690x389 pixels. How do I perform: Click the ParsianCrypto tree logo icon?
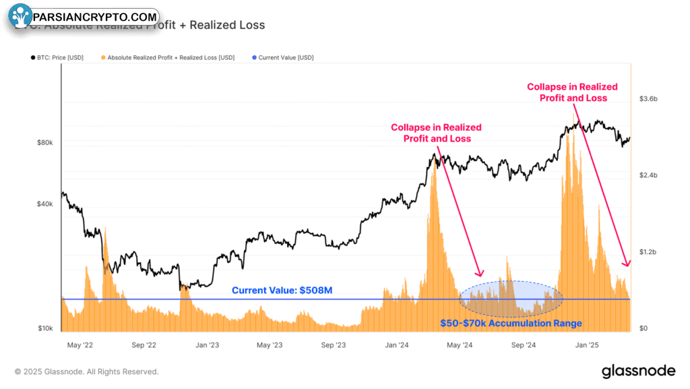pyautogui.click(x=20, y=16)
